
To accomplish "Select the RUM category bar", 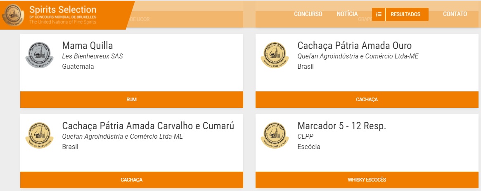I will [x=132, y=100].
